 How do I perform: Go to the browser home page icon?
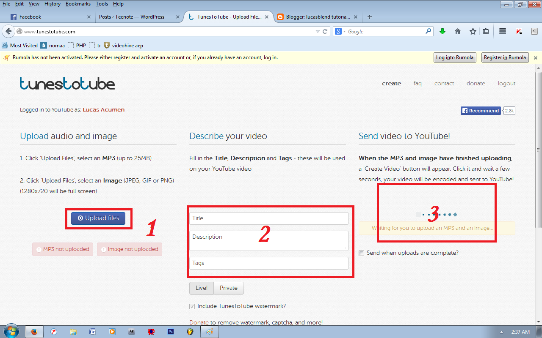[x=458, y=31]
